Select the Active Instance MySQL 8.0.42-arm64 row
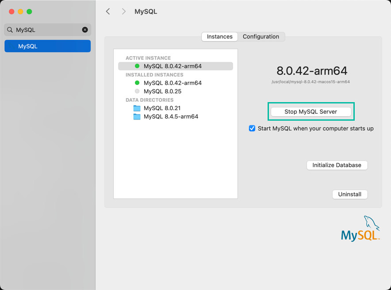Image resolution: width=391 pixels, height=290 pixels. tap(175, 66)
